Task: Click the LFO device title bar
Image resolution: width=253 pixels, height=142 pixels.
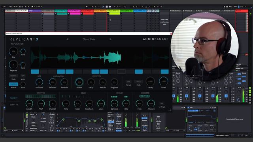Action: tap(202, 107)
